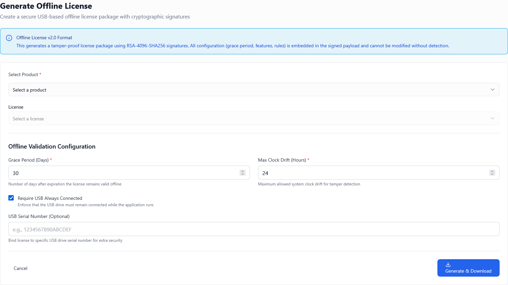Click the USB Serial Number (Optional) label
Screen dimensions: 508x285
(39, 216)
